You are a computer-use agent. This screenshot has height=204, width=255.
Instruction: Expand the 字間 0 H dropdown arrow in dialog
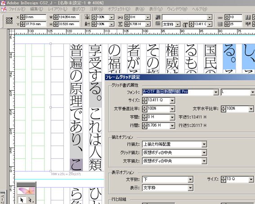point(172,117)
